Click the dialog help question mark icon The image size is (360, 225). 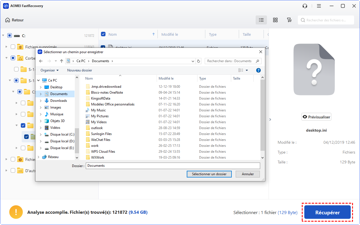coord(258,70)
